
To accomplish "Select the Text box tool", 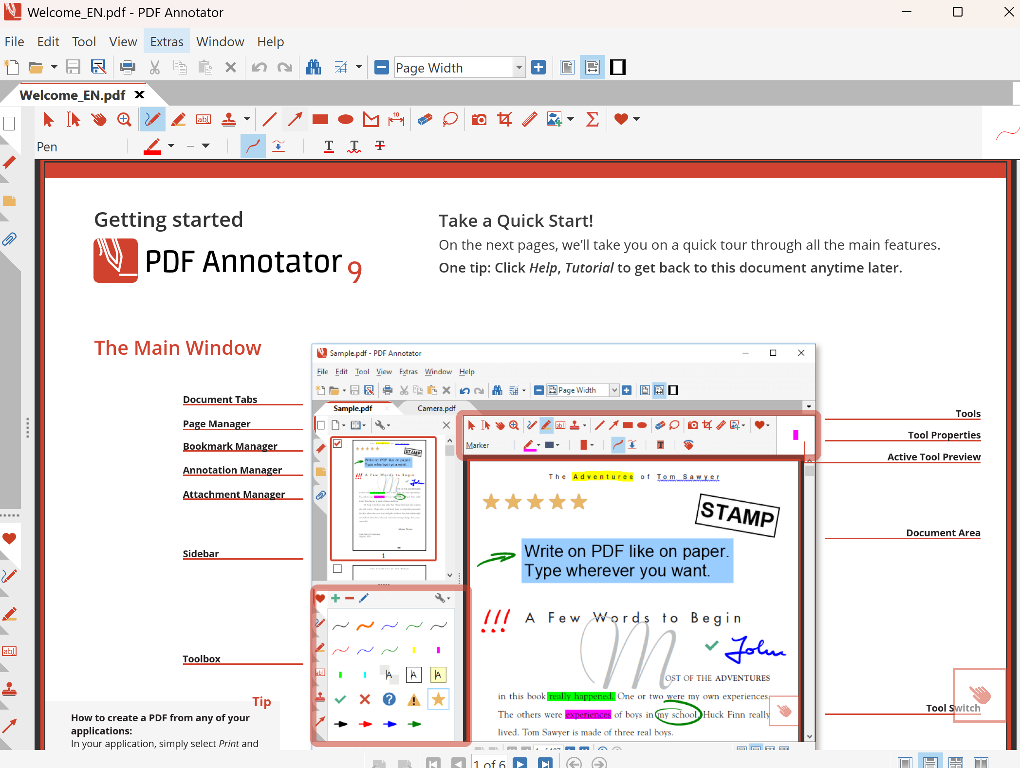I will click(x=204, y=119).
